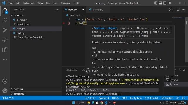The width and height of the screenshot is (188, 105).
Task: Open Windows Start button on taskbar
Action: (73, 103)
